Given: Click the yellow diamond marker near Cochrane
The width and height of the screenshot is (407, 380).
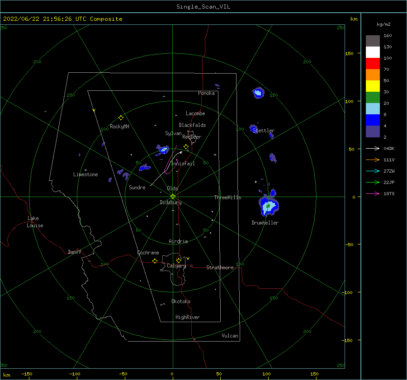Looking at the screenshot, I should pyautogui.click(x=155, y=261).
